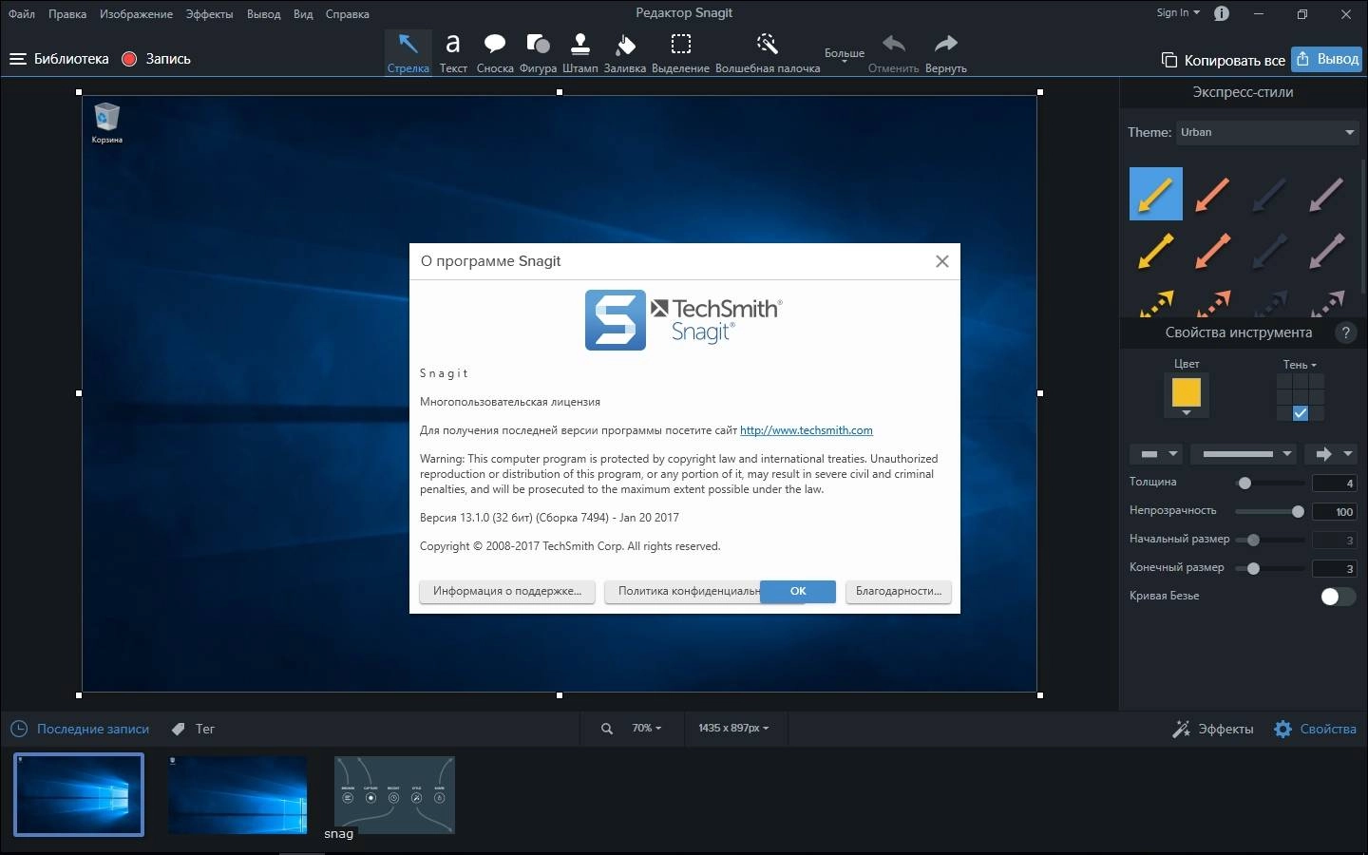Viewport: 1368px width, 855px height.
Task: Open the Effects (Эффекты) panel
Action: [1213, 729]
